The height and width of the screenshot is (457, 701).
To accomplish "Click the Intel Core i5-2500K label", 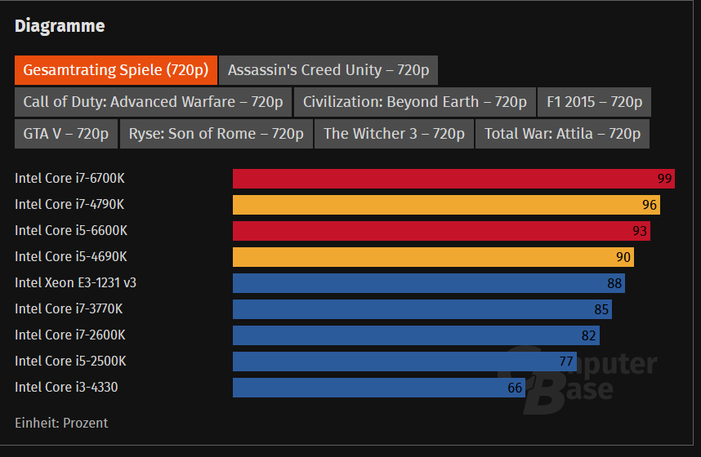I will 70,361.
